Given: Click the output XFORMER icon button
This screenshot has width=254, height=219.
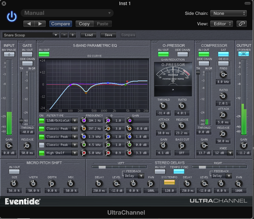Looking at the screenshot, I should [x=244, y=54].
